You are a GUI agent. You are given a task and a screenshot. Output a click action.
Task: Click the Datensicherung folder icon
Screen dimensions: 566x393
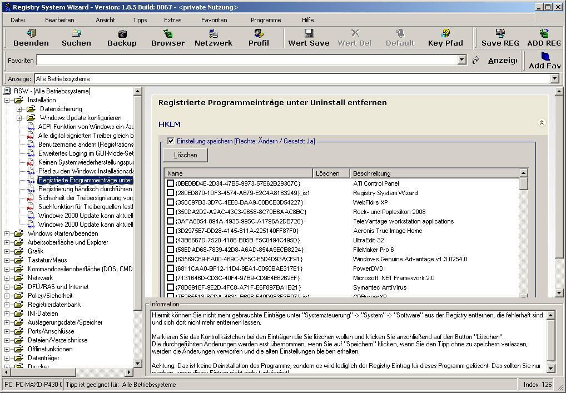coord(31,109)
